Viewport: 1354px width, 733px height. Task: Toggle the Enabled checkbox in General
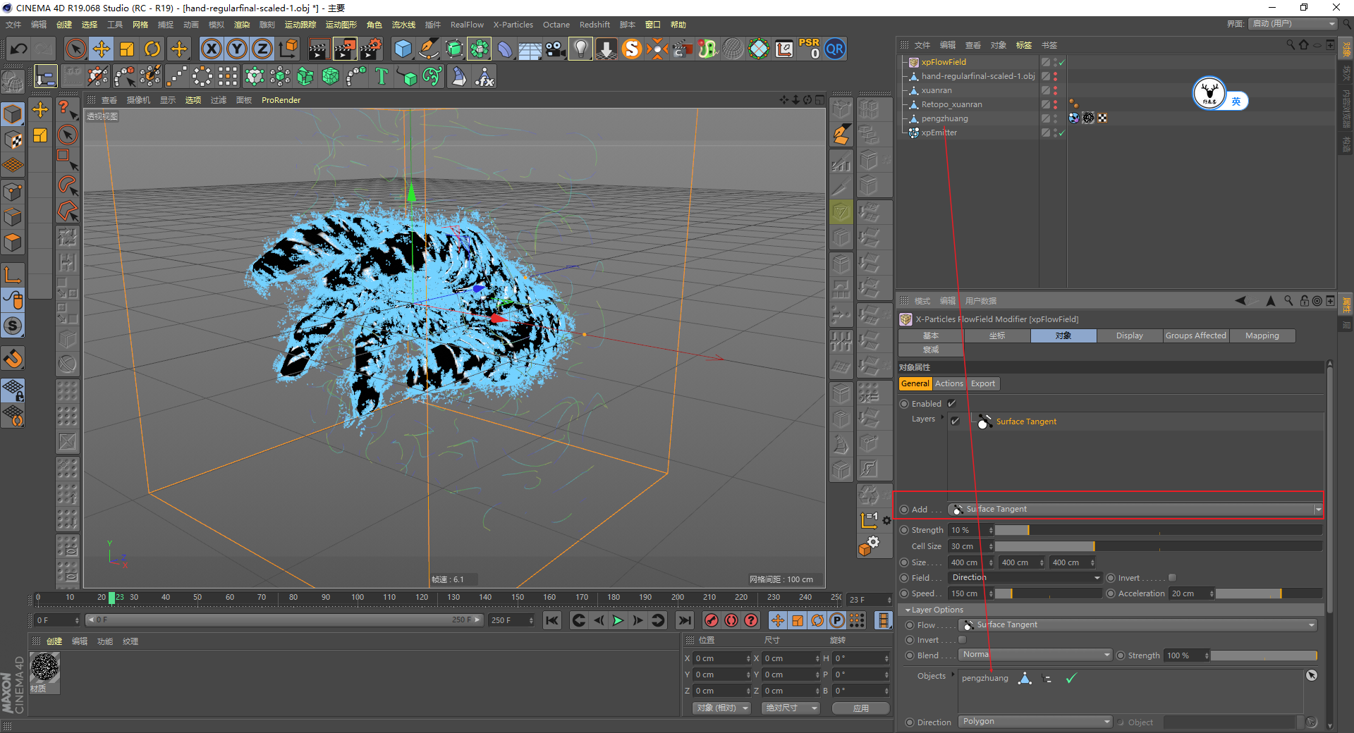951,404
